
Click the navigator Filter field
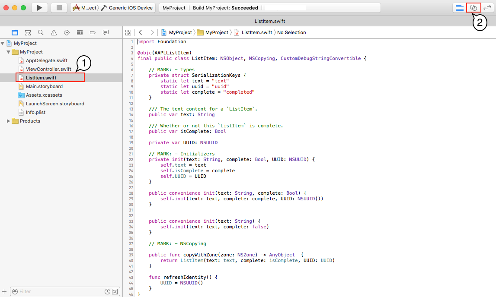click(61, 291)
